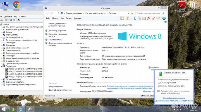This screenshot has width=201, height=112.
Task: Open the computer desktop icon
Action: [5, 6]
